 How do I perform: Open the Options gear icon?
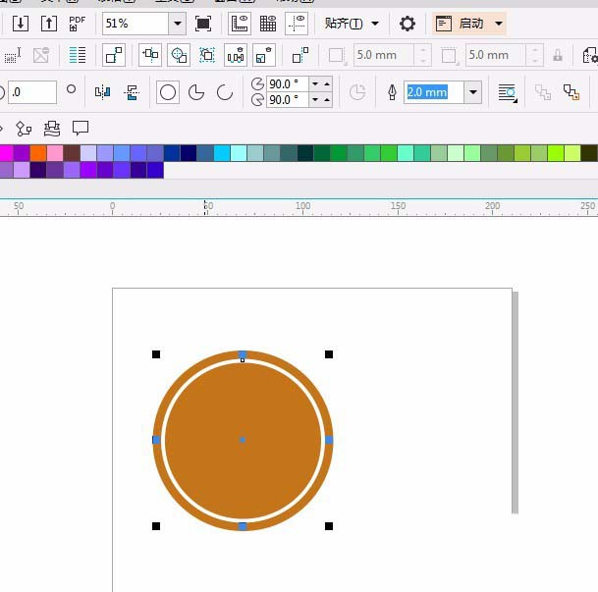pyautogui.click(x=407, y=24)
